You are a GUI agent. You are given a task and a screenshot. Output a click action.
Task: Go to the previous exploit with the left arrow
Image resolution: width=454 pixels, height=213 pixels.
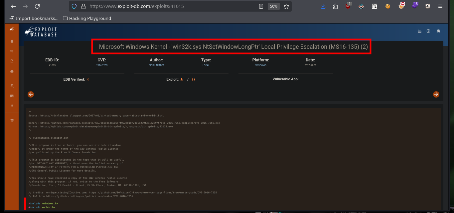point(31,95)
